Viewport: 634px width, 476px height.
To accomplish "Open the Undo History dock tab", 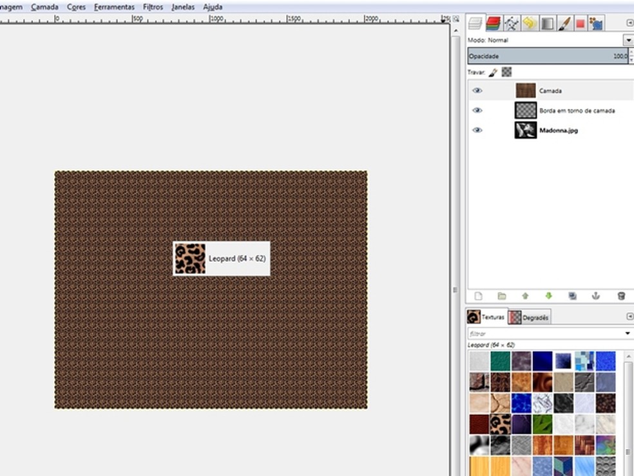I will coord(529,24).
